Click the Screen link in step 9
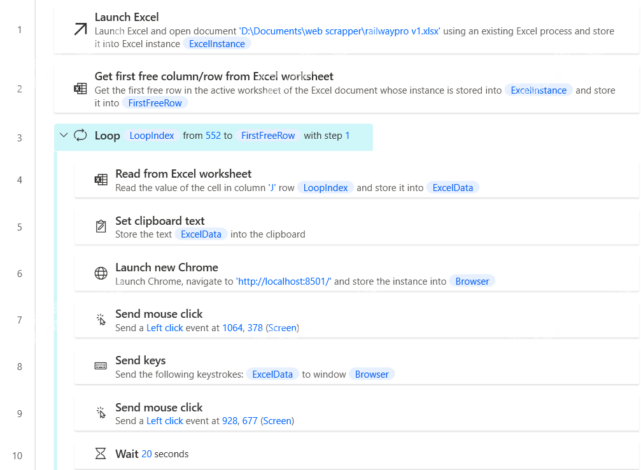The width and height of the screenshot is (641, 470). (x=277, y=421)
